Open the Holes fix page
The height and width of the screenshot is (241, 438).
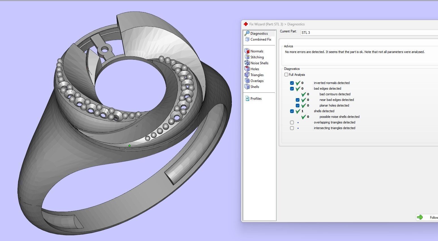pos(255,69)
